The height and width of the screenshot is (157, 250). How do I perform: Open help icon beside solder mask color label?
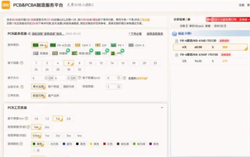point(21,144)
